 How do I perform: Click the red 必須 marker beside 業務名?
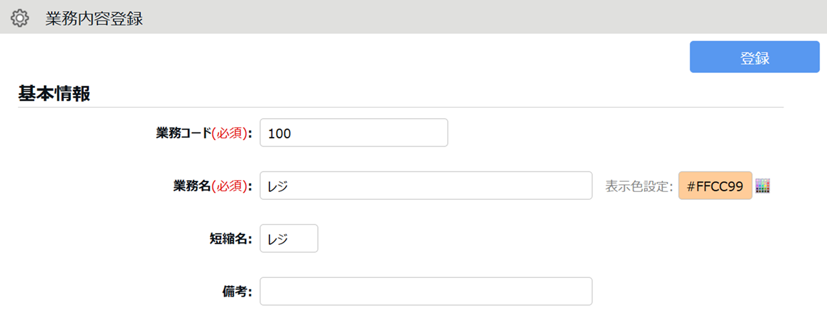coord(229,186)
